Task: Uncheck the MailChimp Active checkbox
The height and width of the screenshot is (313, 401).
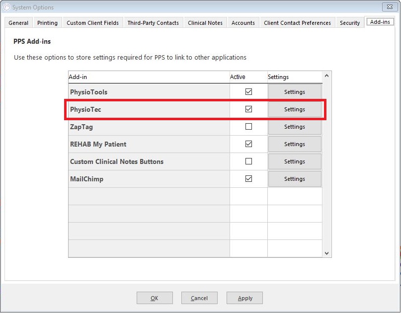Action: click(x=248, y=179)
